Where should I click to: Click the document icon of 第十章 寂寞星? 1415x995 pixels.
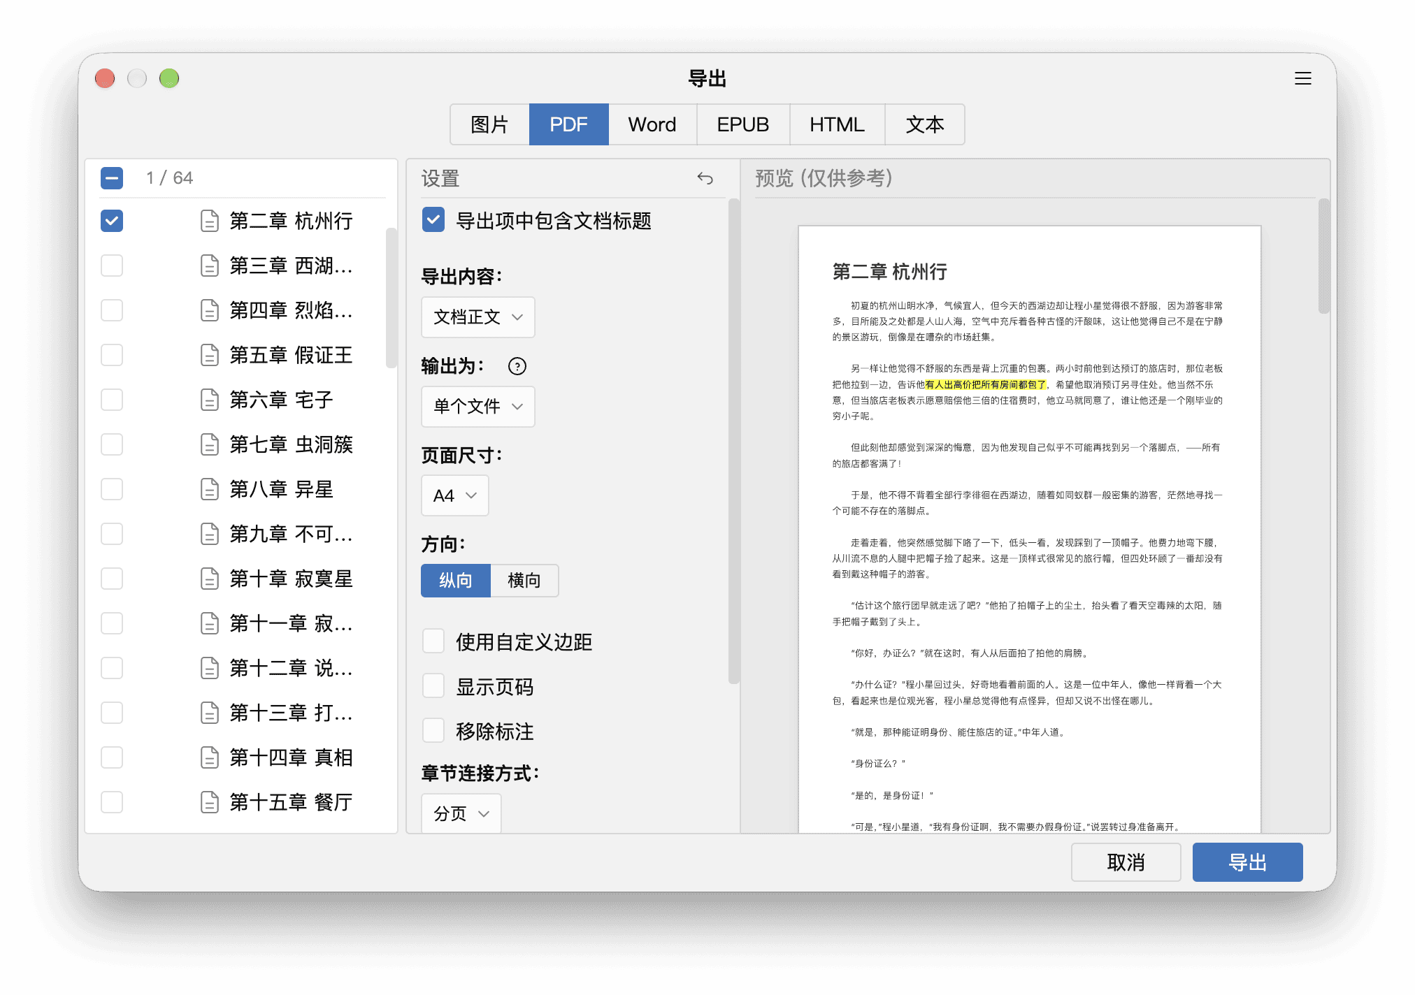point(209,579)
